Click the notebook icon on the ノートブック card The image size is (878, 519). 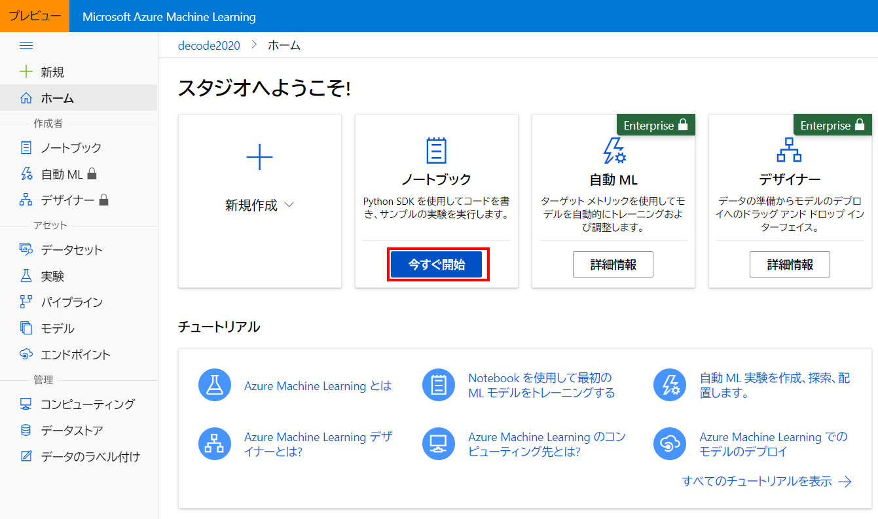[x=436, y=151]
